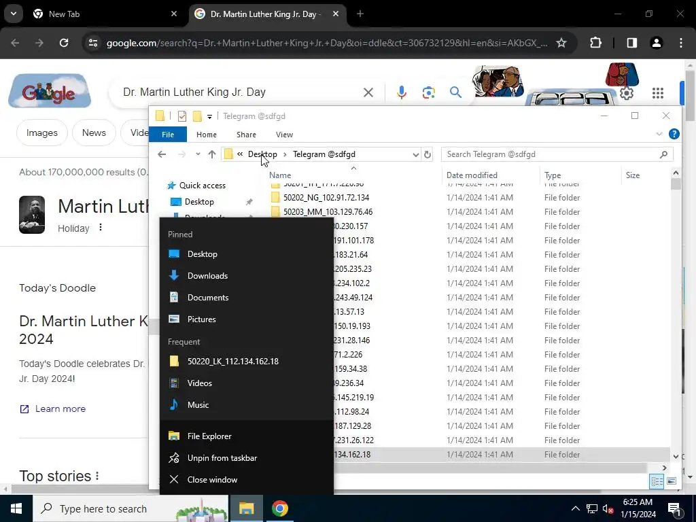This screenshot has width=696, height=522.
Task: Open the recent locations dropdown arrow
Action: 198,154
